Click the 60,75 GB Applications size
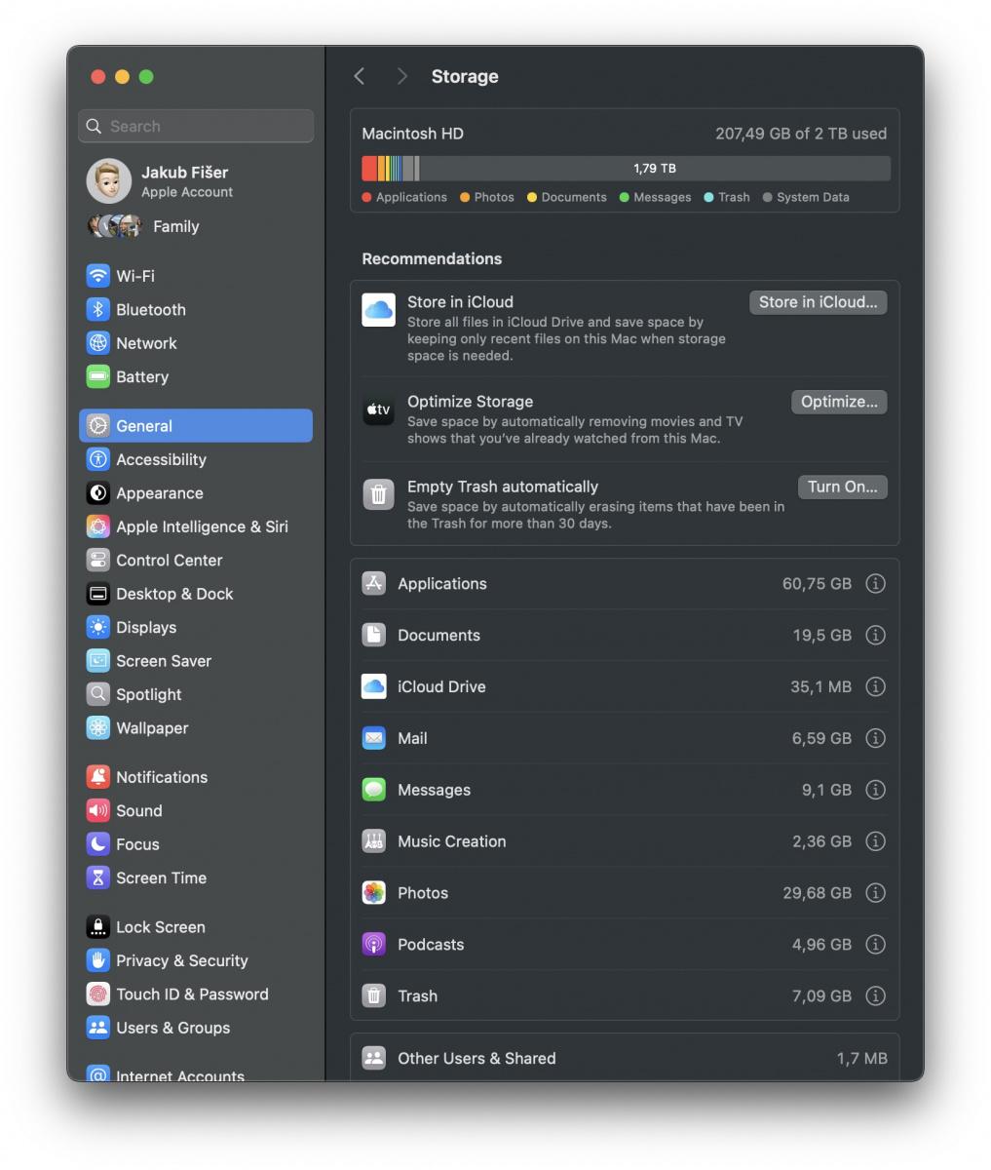The image size is (991, 1170). (x=817, y=584)
